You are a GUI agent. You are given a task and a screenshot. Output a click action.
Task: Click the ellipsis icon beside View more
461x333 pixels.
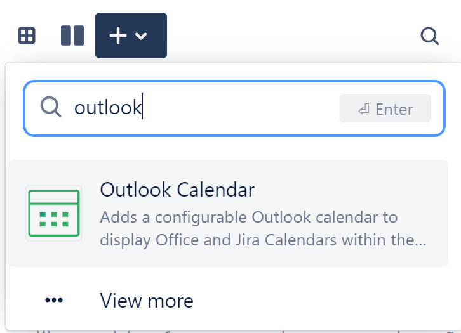[54, 301]
